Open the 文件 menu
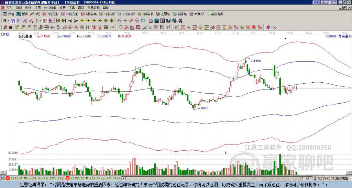 10,8
